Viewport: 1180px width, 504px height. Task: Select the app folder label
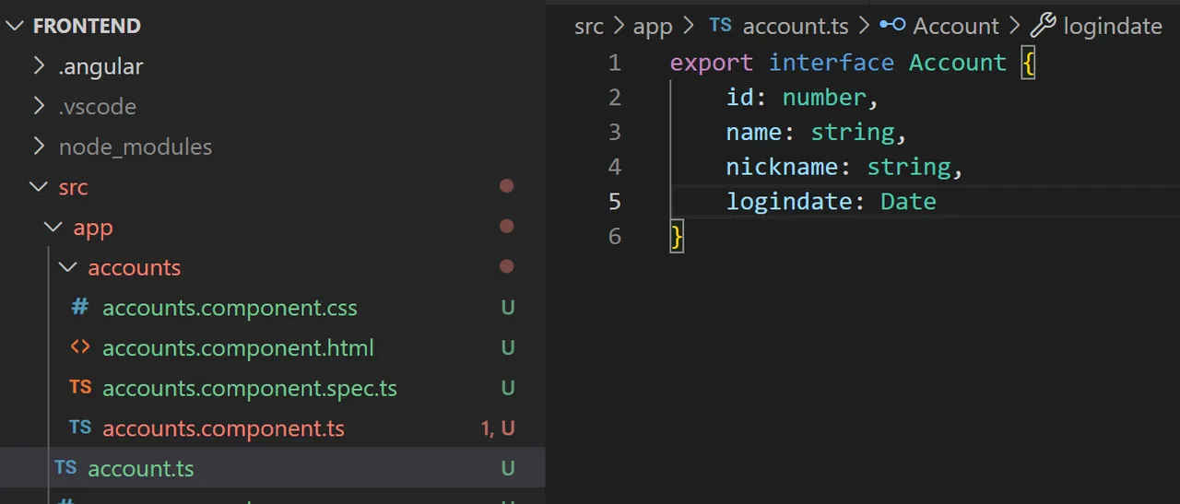point(93,228)
